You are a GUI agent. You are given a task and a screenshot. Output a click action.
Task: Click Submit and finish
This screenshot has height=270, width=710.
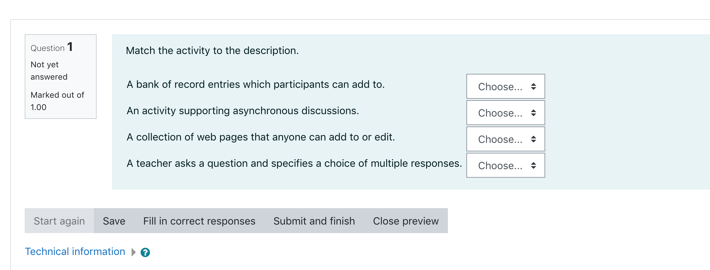pos(314,221)
